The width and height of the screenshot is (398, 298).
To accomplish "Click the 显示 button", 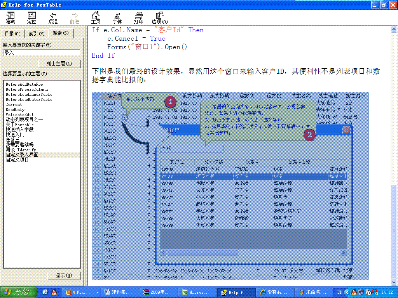I will pos(64,275).
